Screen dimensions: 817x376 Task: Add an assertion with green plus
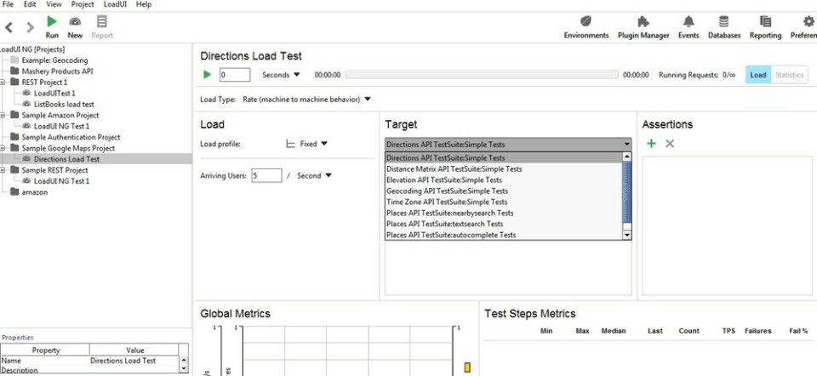click(651, 145)
